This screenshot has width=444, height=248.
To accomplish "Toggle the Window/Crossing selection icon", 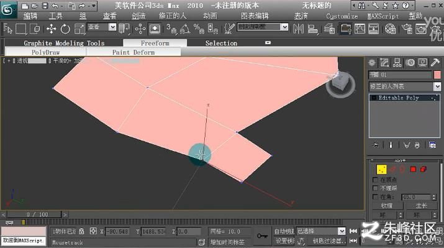I will click(x=35, y=29).
